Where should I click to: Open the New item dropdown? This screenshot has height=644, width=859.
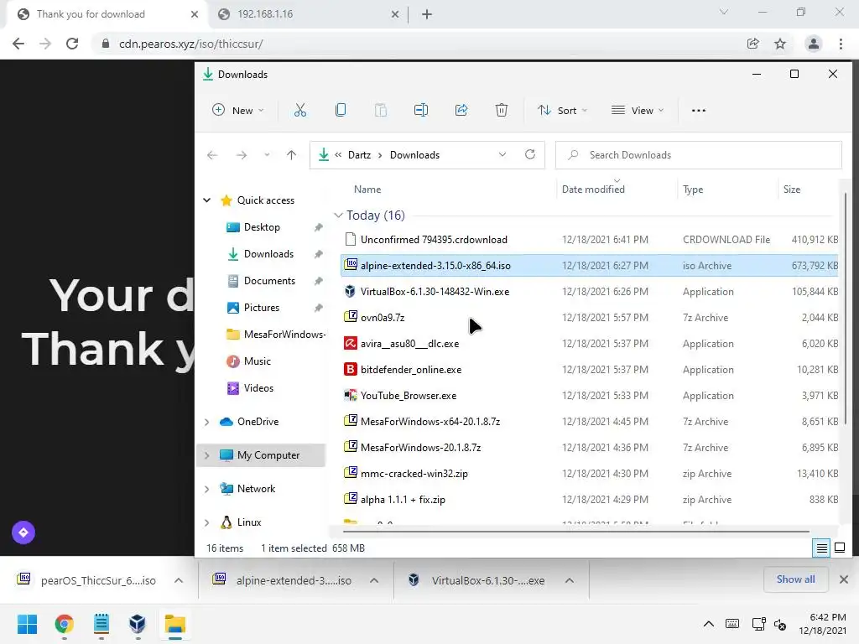tap(237, 110)
